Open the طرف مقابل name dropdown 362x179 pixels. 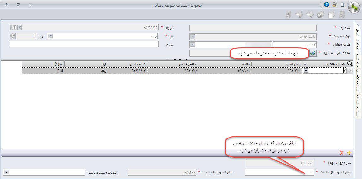[192, 45]
